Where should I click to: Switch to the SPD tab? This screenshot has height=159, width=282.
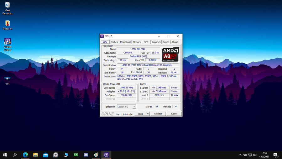pyautogui.click(x=146, y=42)
